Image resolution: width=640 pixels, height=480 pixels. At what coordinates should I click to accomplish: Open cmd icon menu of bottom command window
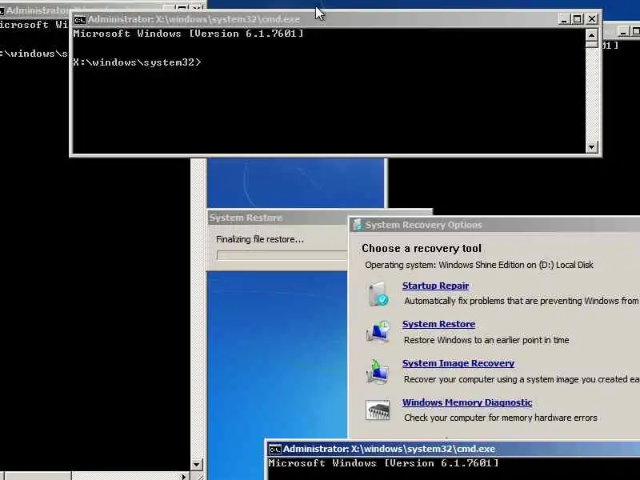coord(274,450)
